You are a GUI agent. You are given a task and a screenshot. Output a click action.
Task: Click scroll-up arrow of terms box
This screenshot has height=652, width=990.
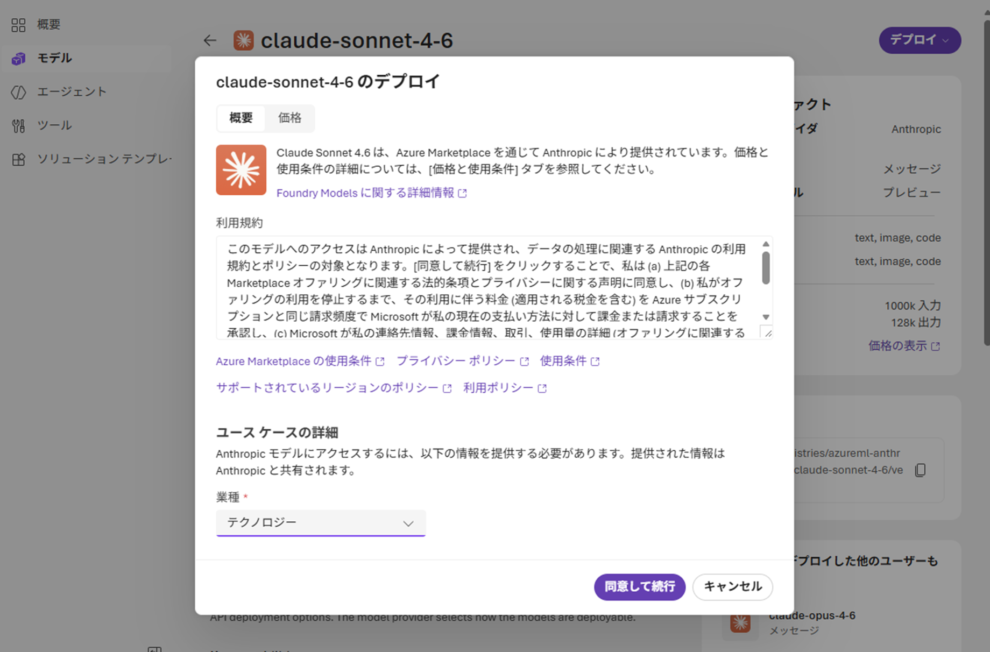click(x=766, y=244)
